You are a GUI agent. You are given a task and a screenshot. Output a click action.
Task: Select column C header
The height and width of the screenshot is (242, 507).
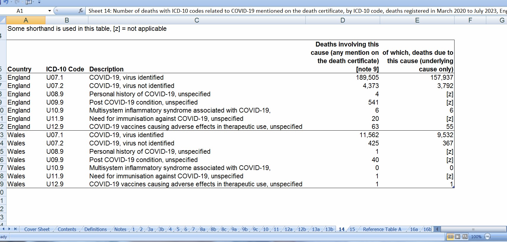pos(197,20)
